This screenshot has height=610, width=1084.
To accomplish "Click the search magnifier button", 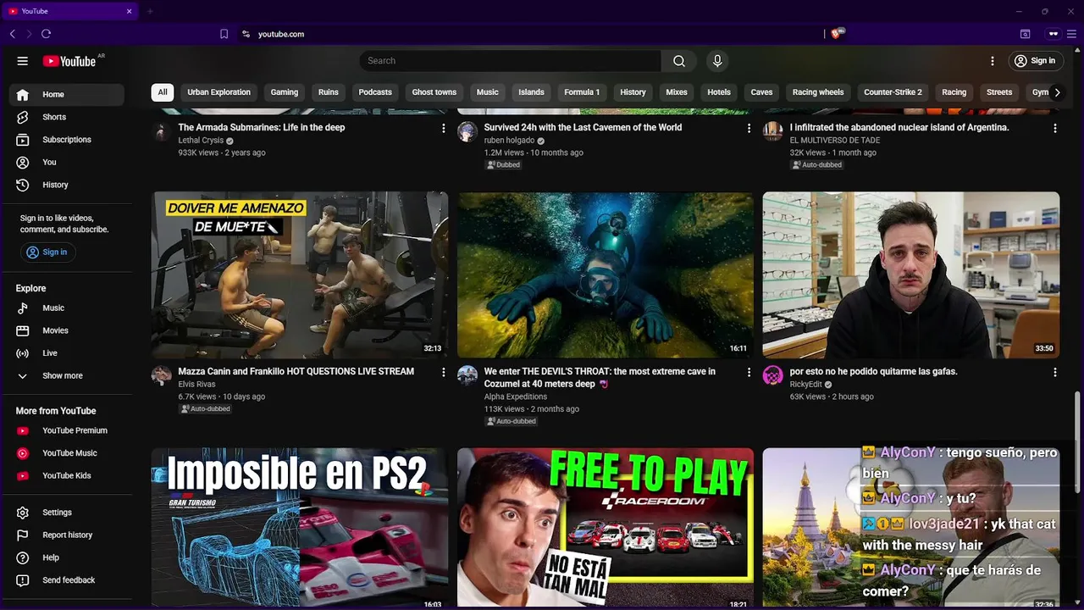I will tap(679, 61).
